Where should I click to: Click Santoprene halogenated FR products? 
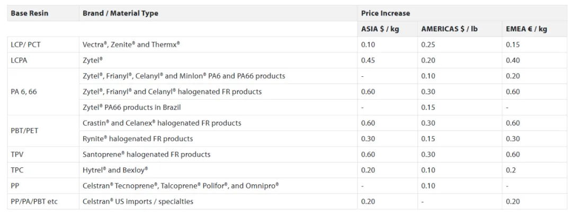(147, 154)
